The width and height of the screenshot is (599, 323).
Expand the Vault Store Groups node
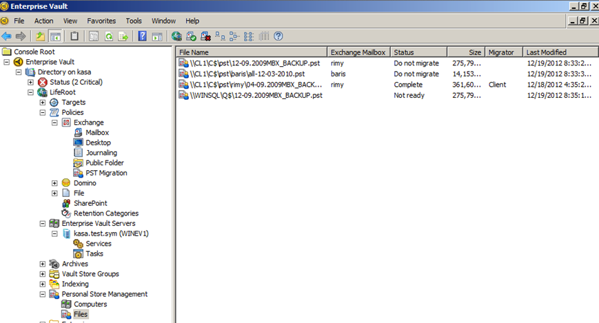pyautogui.click(x=43, y=273)
